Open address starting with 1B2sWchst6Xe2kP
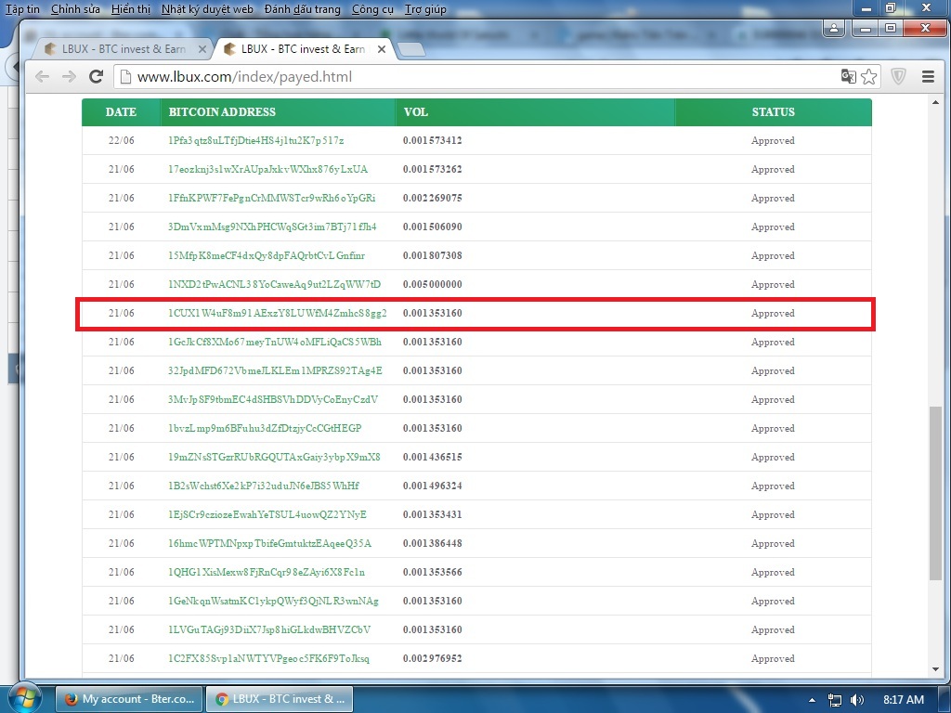951x713 pixels. pos(263,486)
